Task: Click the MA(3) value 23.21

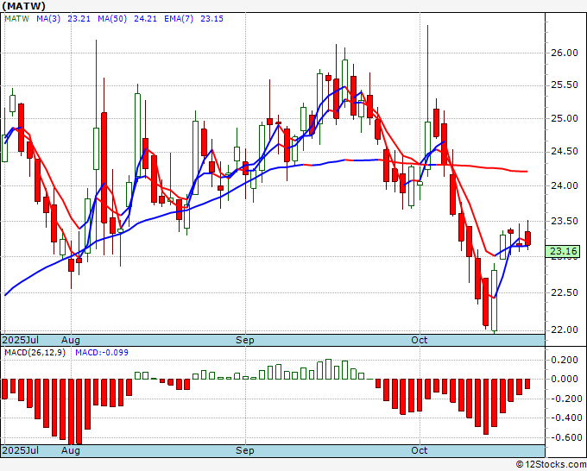Action: [x=79, y=19]
